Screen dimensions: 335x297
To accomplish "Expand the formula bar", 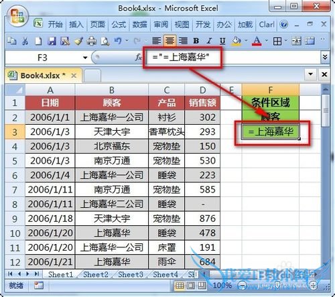I will [325, 58].
